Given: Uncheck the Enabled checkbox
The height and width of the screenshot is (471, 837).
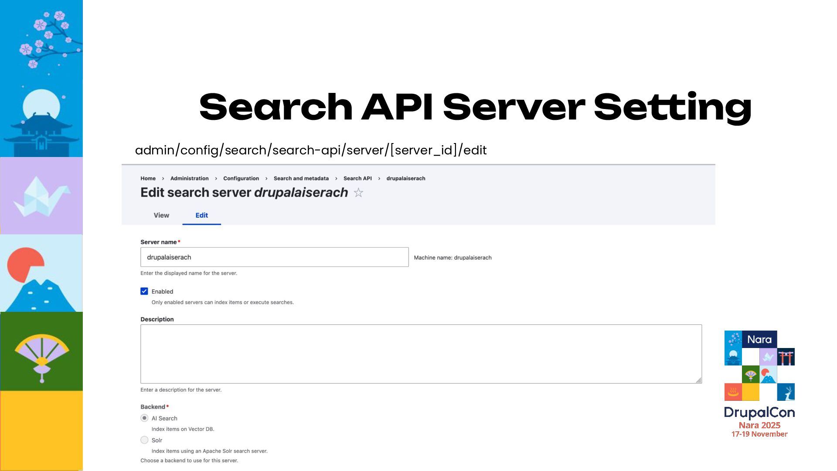Looking at the screenshot, I should pos(144,291).
